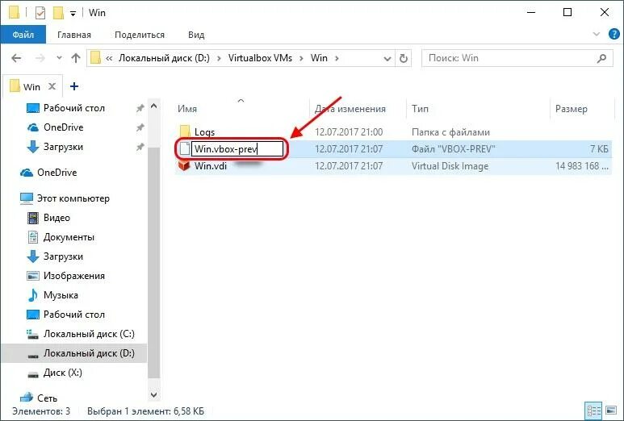
Task: Select Сеть in navigation pane
Action: coord(39,398)
